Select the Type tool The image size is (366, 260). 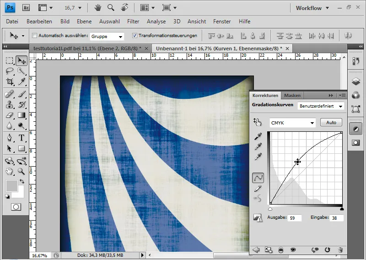point(22,138)
